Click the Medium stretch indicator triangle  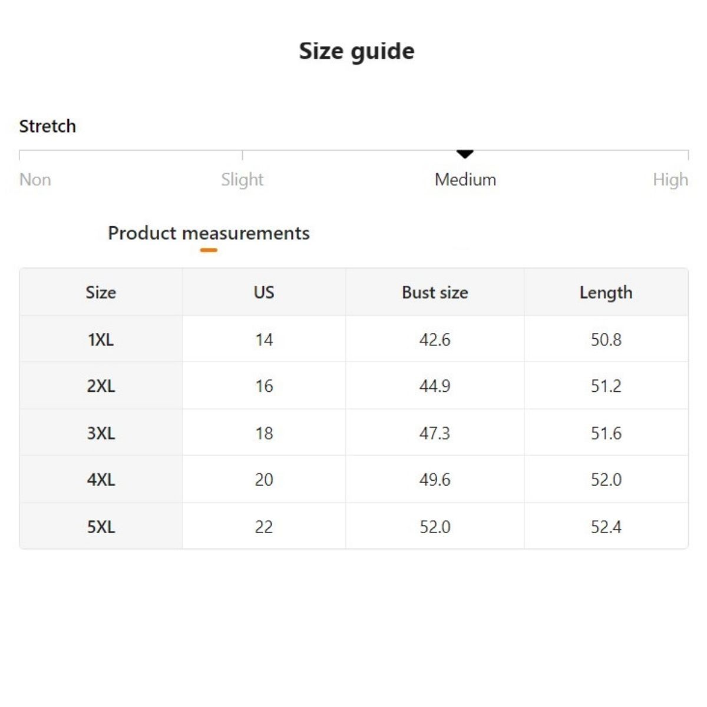tap(465, 154)
